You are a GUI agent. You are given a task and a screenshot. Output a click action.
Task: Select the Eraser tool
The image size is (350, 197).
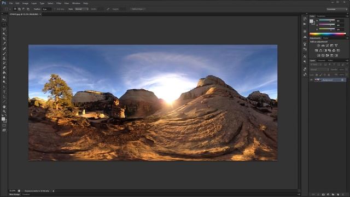[x=4, y=68]
